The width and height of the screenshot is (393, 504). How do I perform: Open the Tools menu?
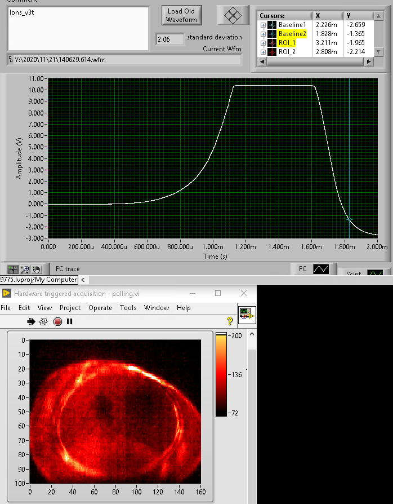tap(128, 308)
